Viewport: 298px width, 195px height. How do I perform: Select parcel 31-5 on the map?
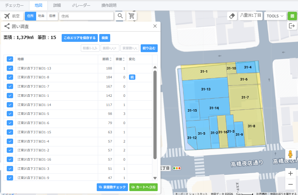point(202,134)
